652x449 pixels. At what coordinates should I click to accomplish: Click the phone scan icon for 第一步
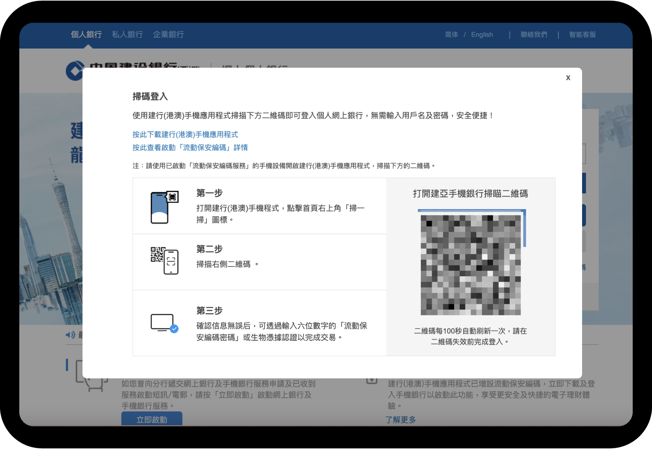point(164,207)
